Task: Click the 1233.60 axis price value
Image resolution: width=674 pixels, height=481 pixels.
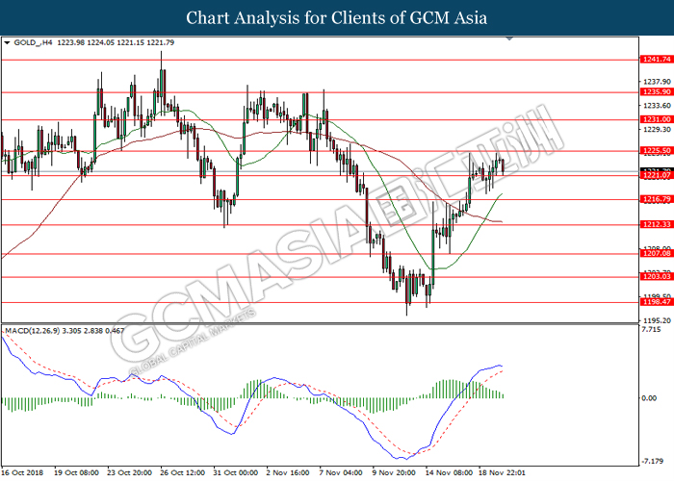Action: 657,106
